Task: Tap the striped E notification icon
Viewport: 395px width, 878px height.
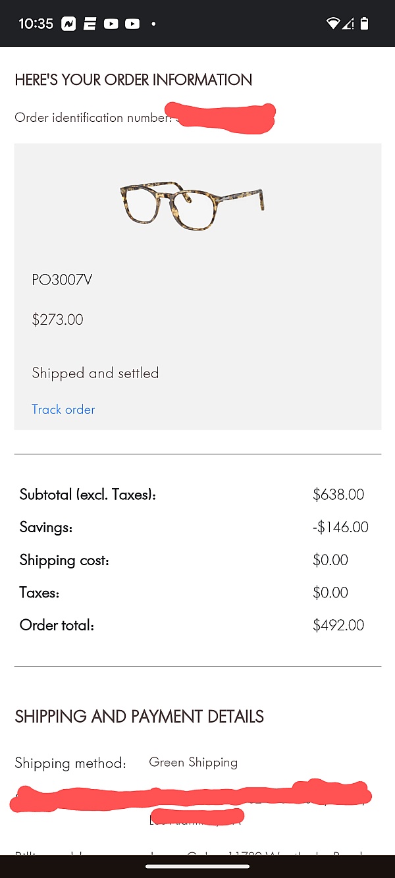Action: click(90, 24)
